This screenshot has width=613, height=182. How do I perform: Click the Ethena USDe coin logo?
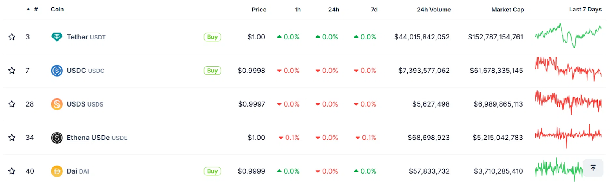57,138
